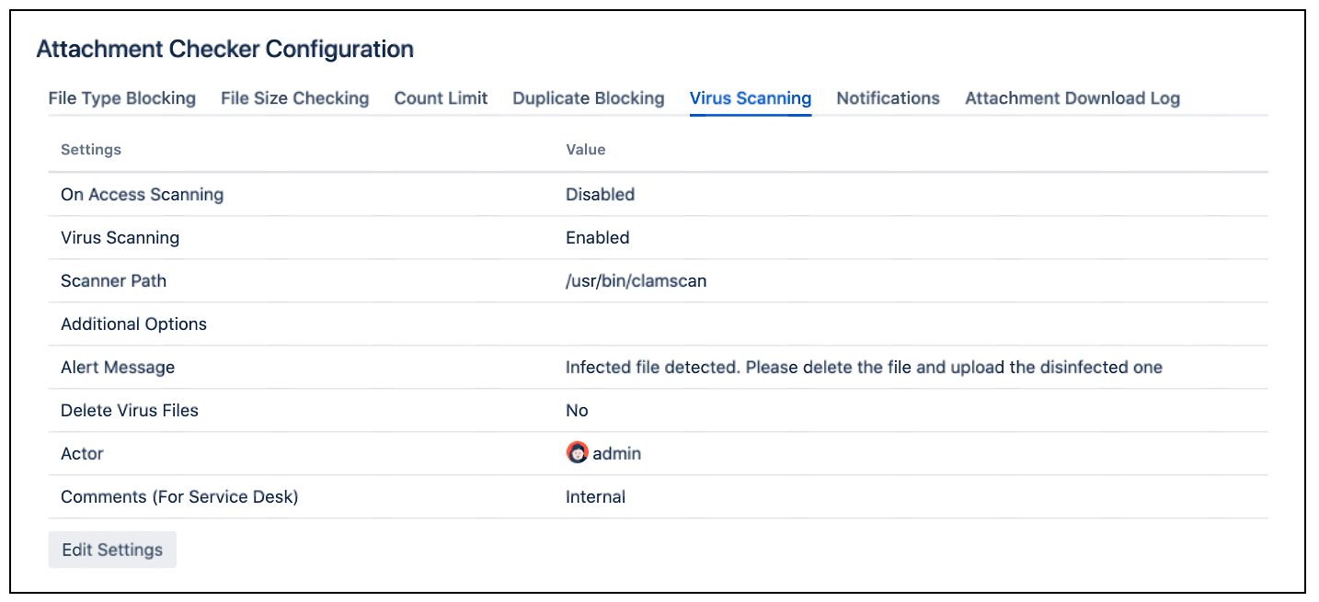This screenshot has height=602, width=1319.
Task: Click the Enabled value for Virus Scanning
Action: click(597, 237)
